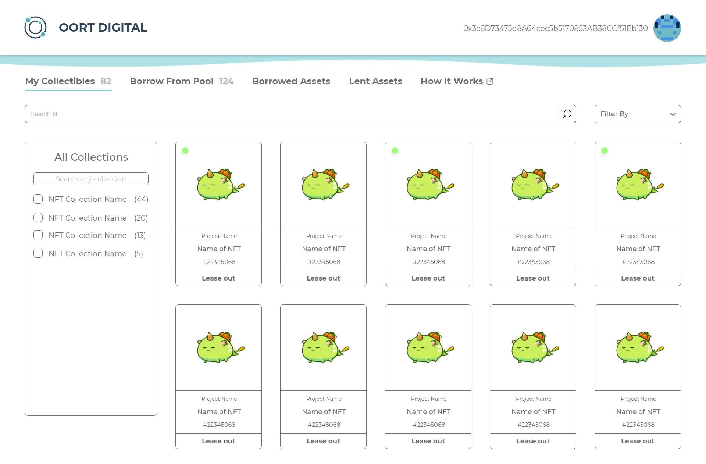Viewport: 706px width, 464px height.
Task: Click the Filter By chevron arrow
Action: [x=673, y=114]
